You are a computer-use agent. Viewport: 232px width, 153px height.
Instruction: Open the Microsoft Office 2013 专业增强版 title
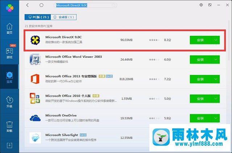tap(71, 76)
